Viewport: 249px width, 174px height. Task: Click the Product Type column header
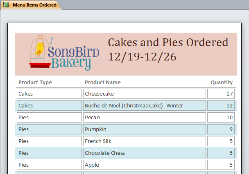point(35,83)
